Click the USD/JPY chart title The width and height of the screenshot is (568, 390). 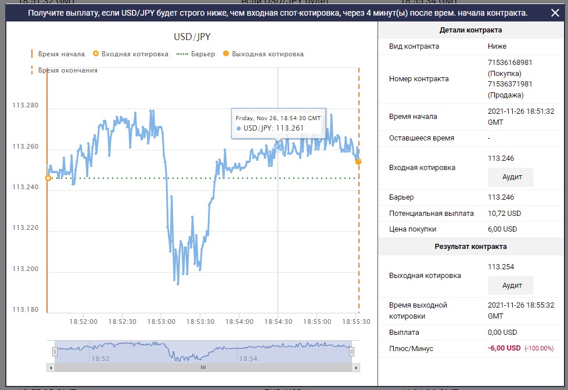coord(192,37)
